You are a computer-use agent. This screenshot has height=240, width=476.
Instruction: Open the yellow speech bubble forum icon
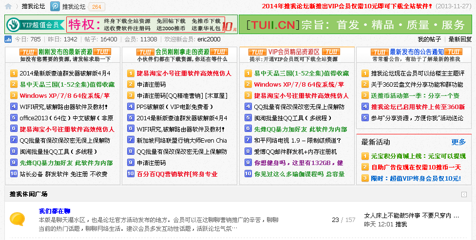[x=18, y=219]
